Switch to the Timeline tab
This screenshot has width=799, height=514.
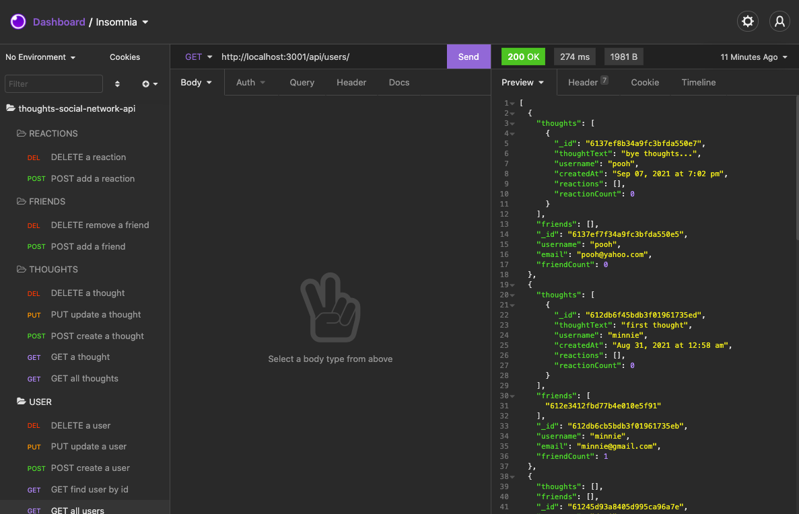pyautogui.click(x=698, y=83)
